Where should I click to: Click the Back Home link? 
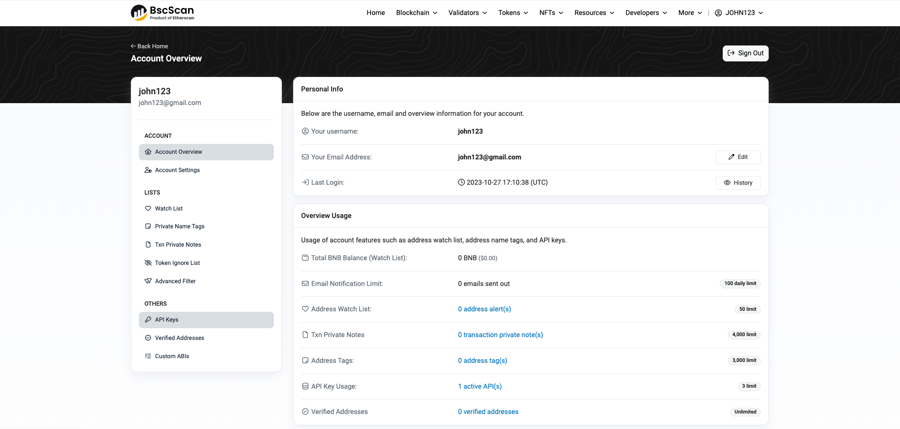click(149, 46)
